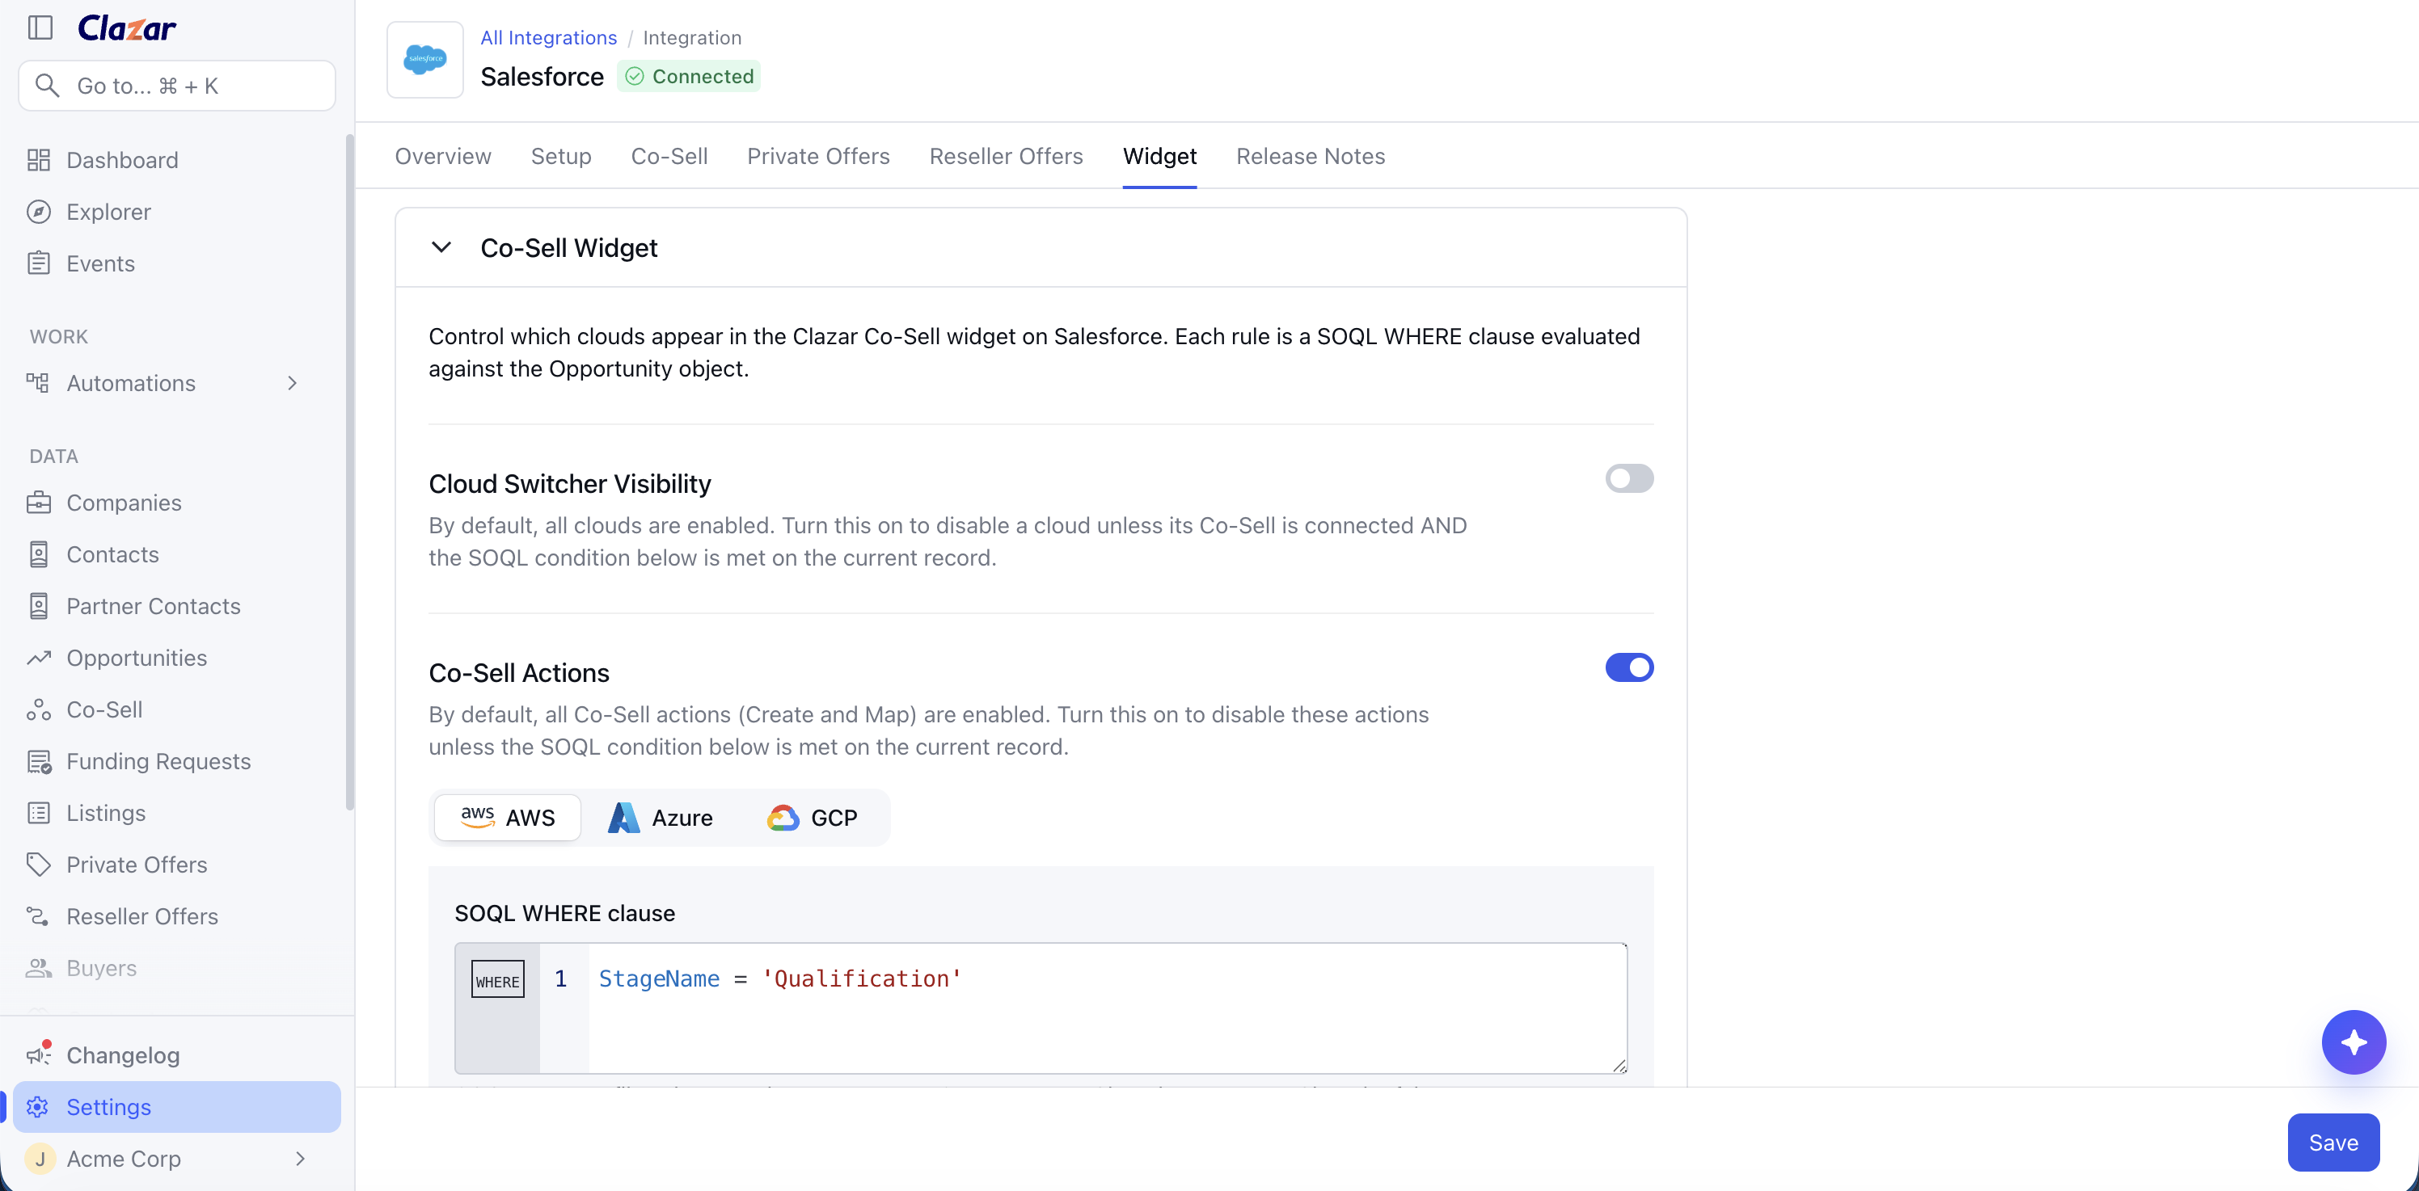Open the Co-Sell tab

pyautogui.click(x=669, y=156)
